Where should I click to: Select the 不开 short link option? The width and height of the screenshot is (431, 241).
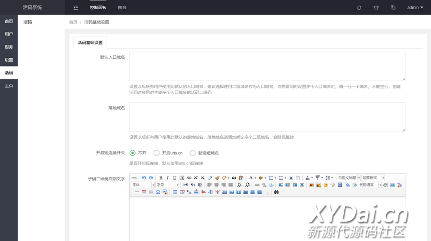[x=133, y=153]
